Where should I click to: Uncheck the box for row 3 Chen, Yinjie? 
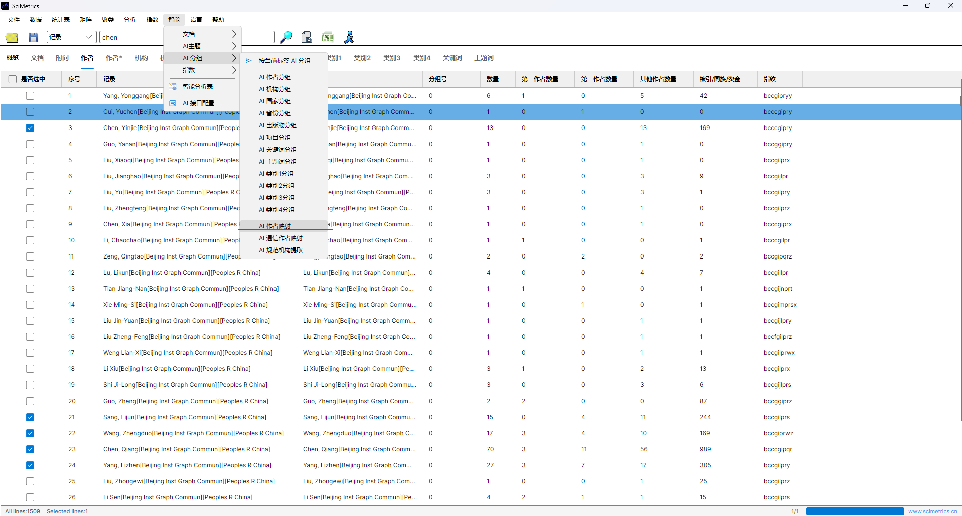(x=30, y=128)
